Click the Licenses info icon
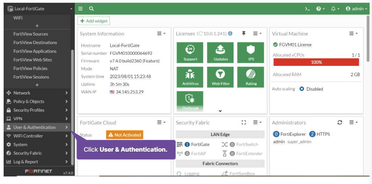 pyautogui.click(x=230, y=34)
